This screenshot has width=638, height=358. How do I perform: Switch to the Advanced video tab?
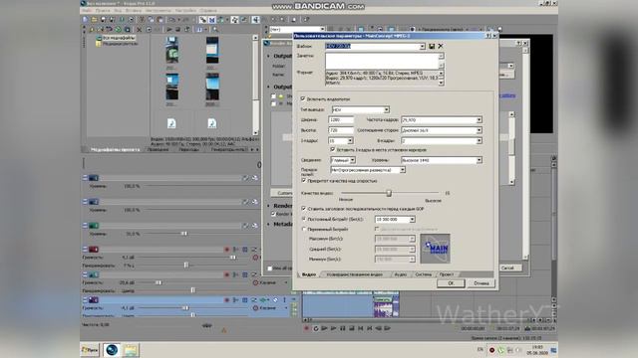(355, 274)
